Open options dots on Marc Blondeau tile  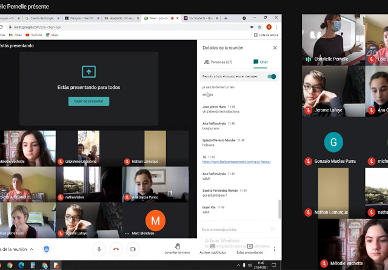tap(127, 233)
